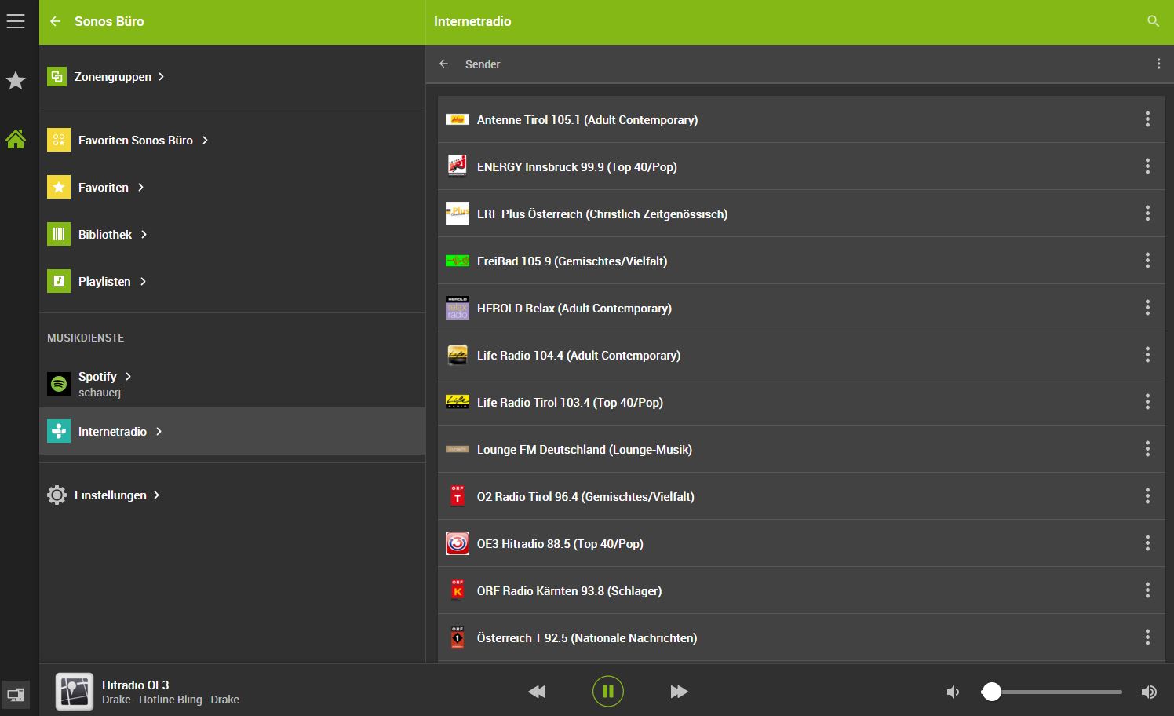Click the Internetradio service icon
Screen dimensions: 1174x716
tap(59, 431)
